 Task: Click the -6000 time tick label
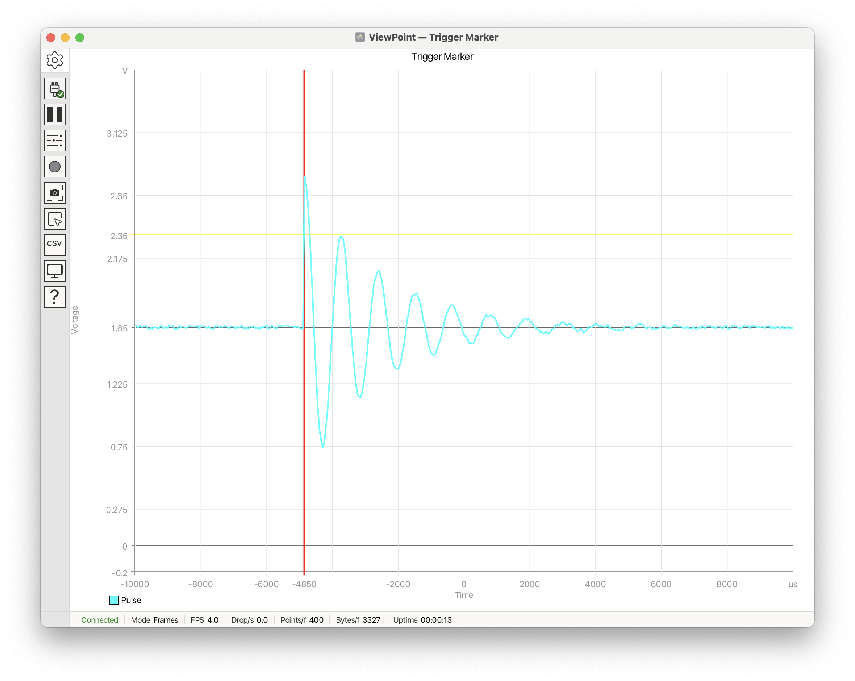[x=267, y=584]
